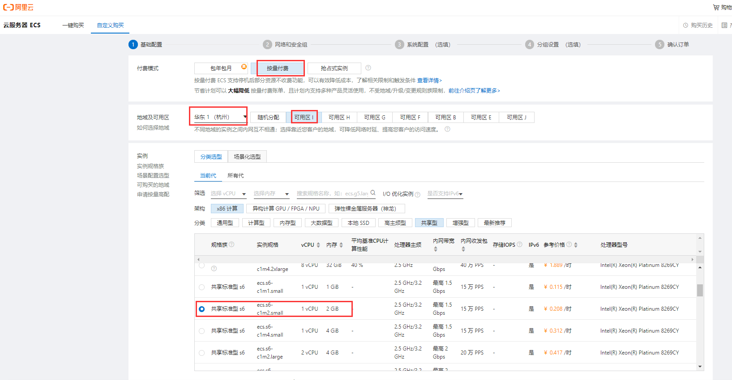This screenshot has height=380, width=732.
Task: Go to step 2 网络和安全组
Action: click(285, 45)
